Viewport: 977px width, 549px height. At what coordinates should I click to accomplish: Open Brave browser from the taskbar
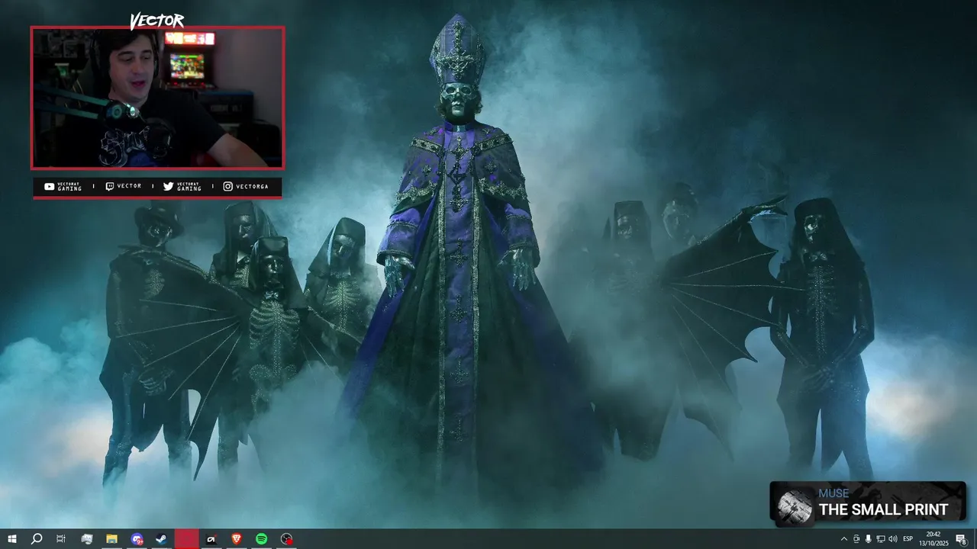pyautogui.click(x=236, y=539)
